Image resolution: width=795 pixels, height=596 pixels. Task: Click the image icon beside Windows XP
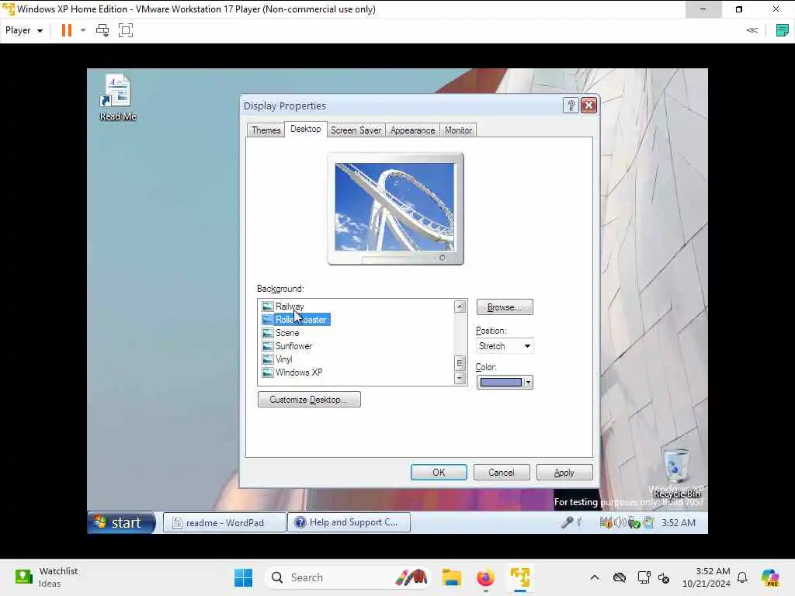[x=268, y=372]
